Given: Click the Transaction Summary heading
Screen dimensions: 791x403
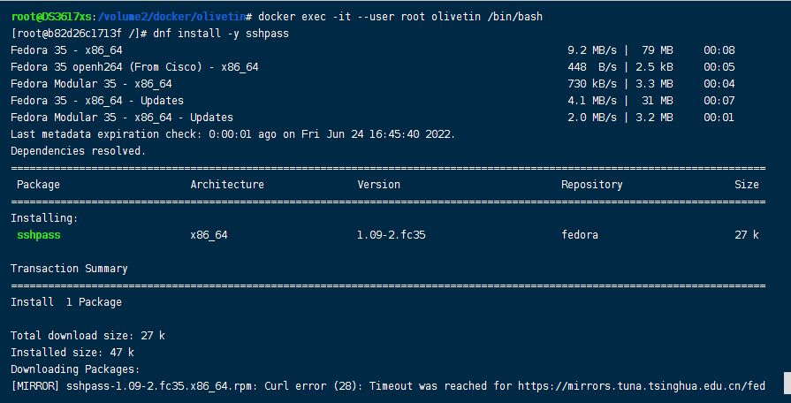Looking at the screenshot, I should (69, 269).
